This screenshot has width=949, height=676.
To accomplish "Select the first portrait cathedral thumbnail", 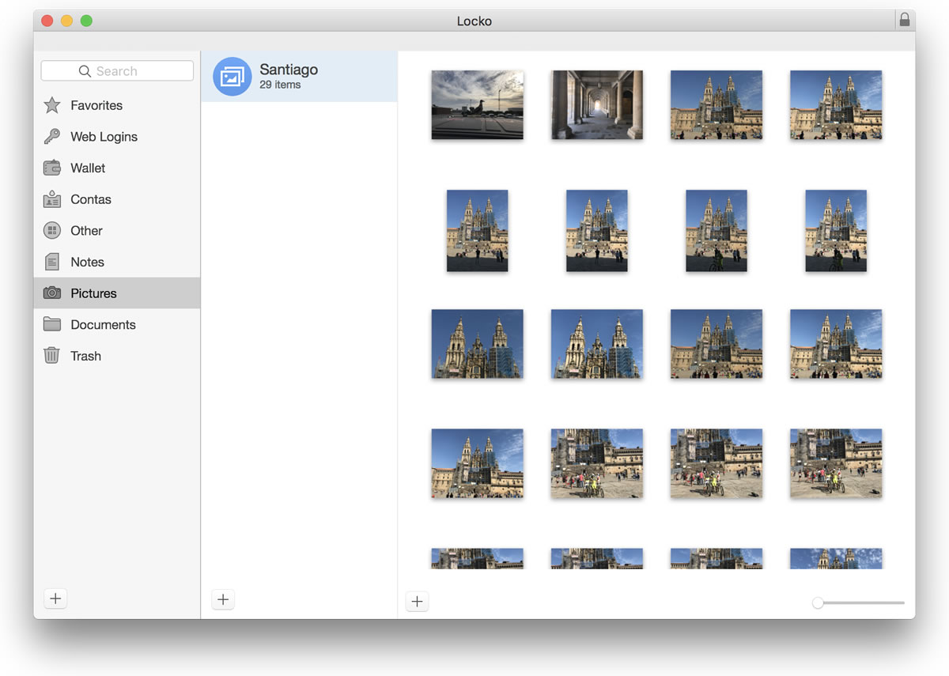I will coord(477,230).
